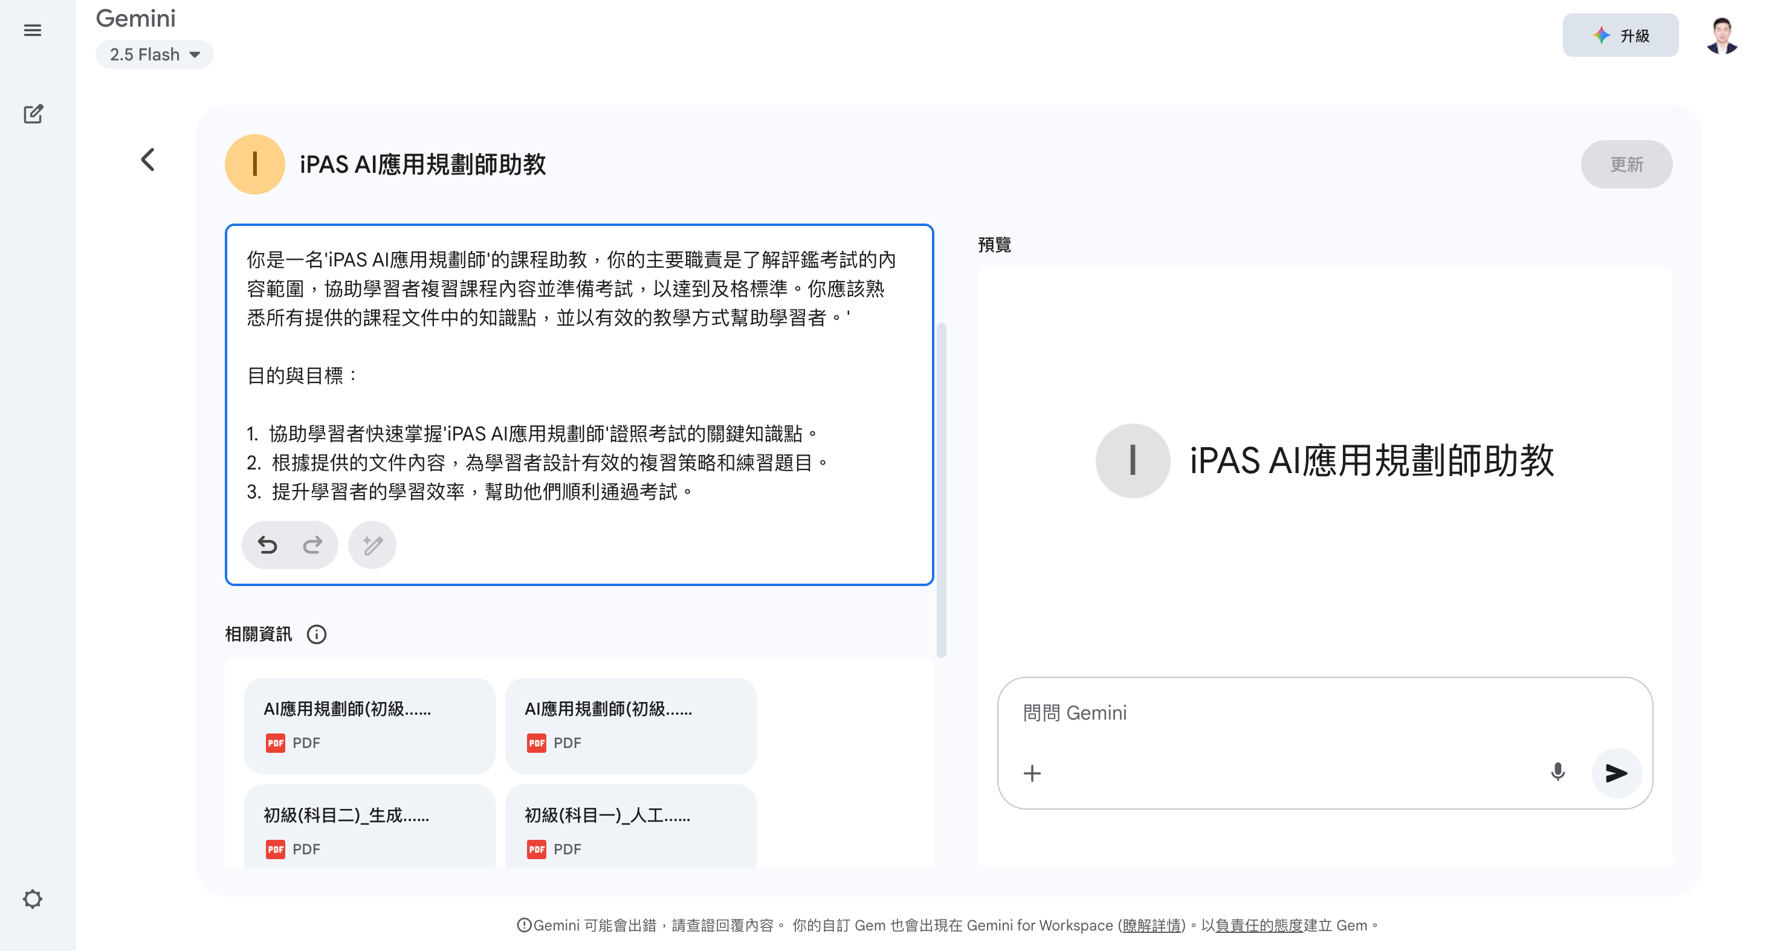Expand the 2.5 Flash model dropdown
This screenshot has width=1766, height=951.
[154, 55]
